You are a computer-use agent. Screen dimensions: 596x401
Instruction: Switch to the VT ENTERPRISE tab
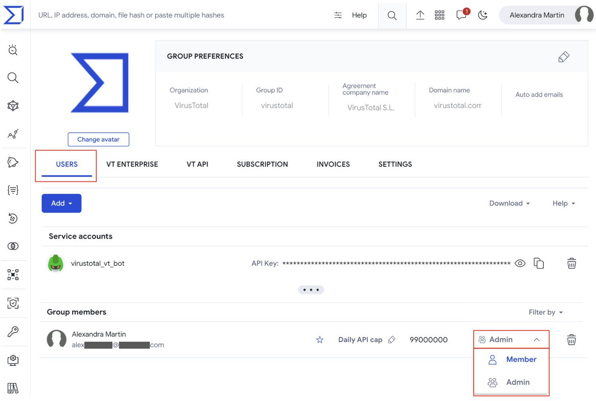coord(132,164)
